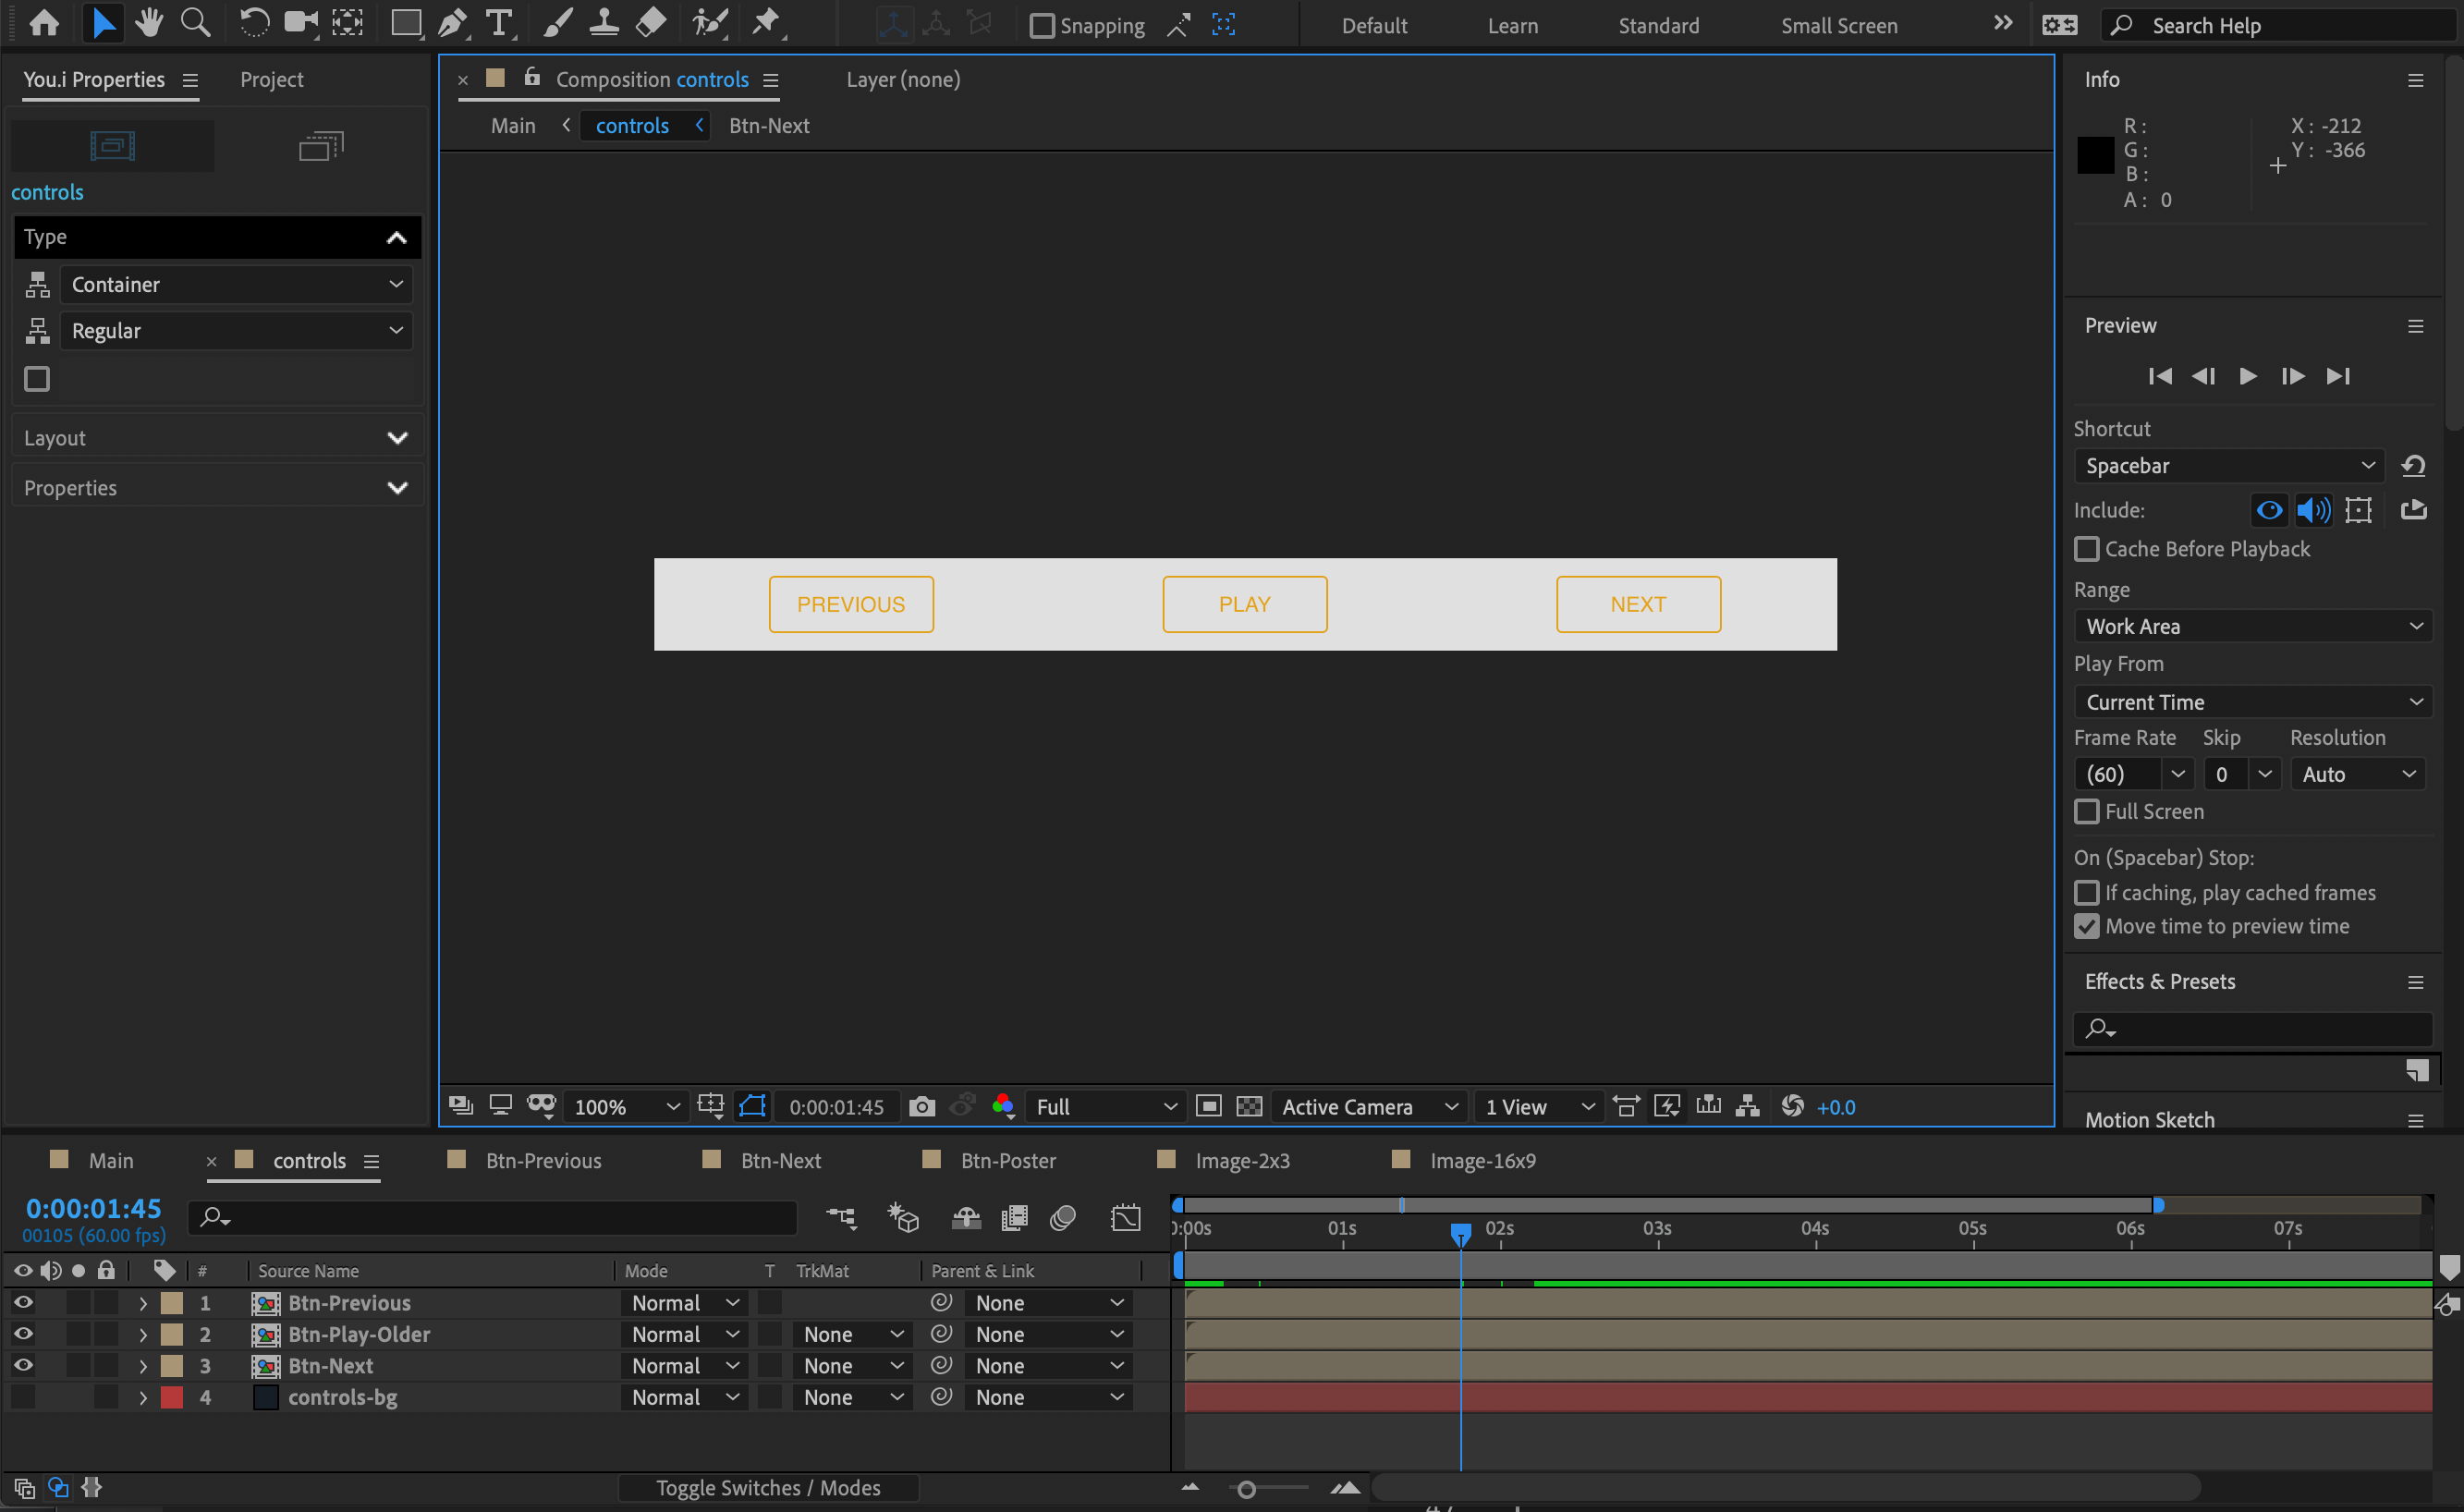Enable the Snapping checkbox
This screenshot has height=1512, width=2464.
click(1041, 25)
